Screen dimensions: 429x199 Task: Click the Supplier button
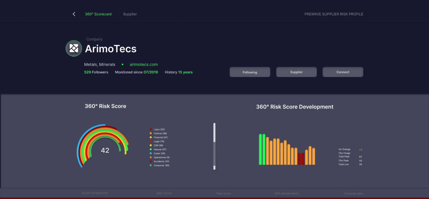pos(296,72)
